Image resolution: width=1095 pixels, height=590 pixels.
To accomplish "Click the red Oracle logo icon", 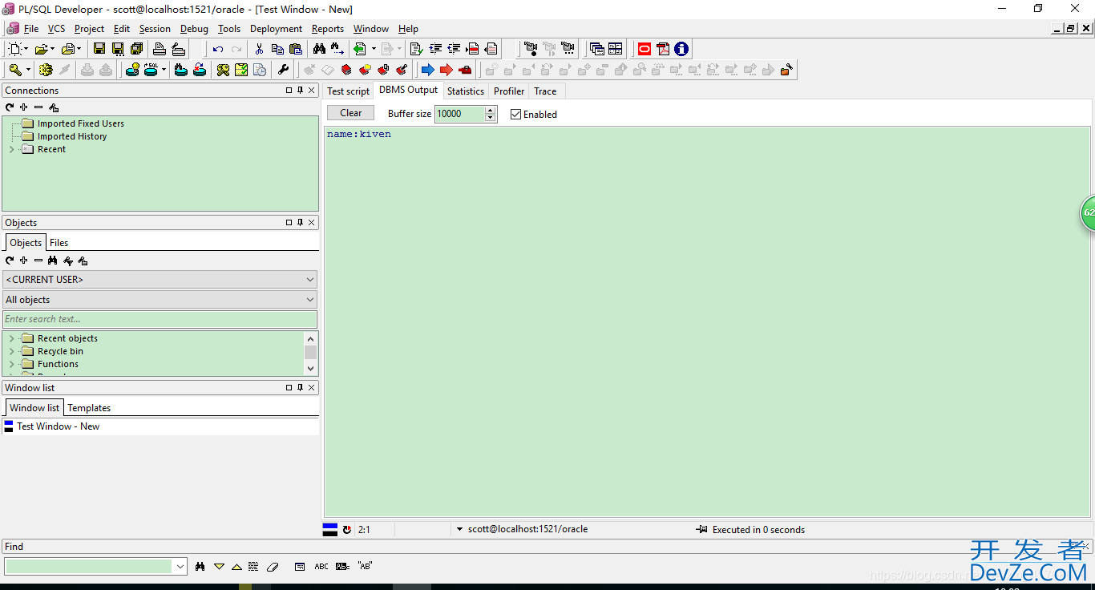I will click(644, 49).
